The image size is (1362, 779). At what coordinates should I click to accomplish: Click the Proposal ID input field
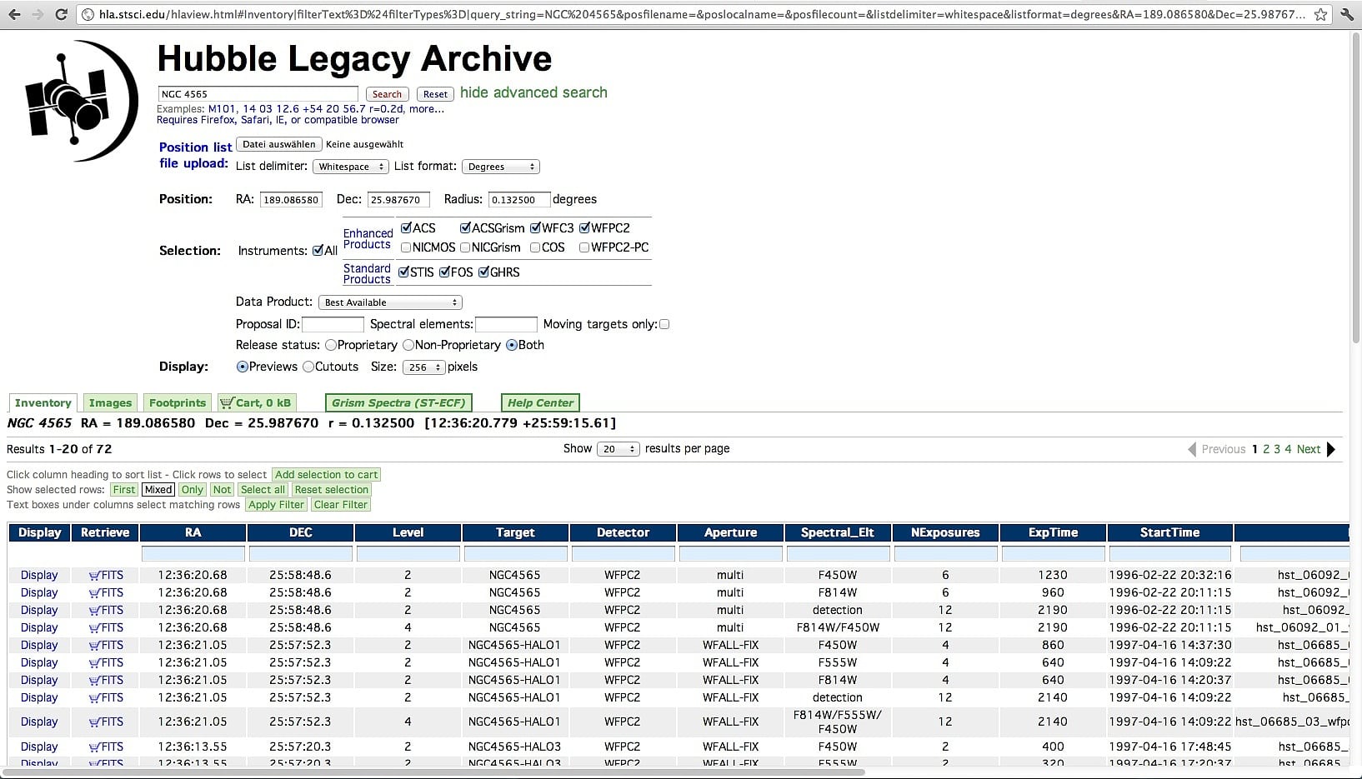(x=333, y=324)
